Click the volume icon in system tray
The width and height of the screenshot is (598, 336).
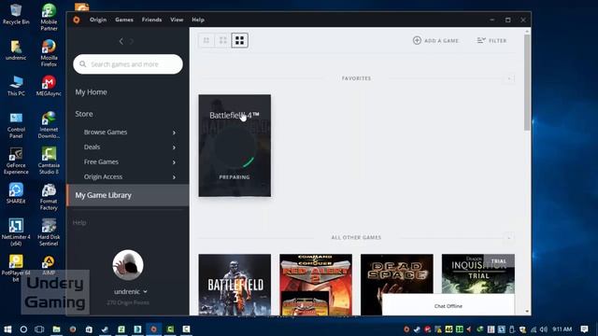pos(543,329)
